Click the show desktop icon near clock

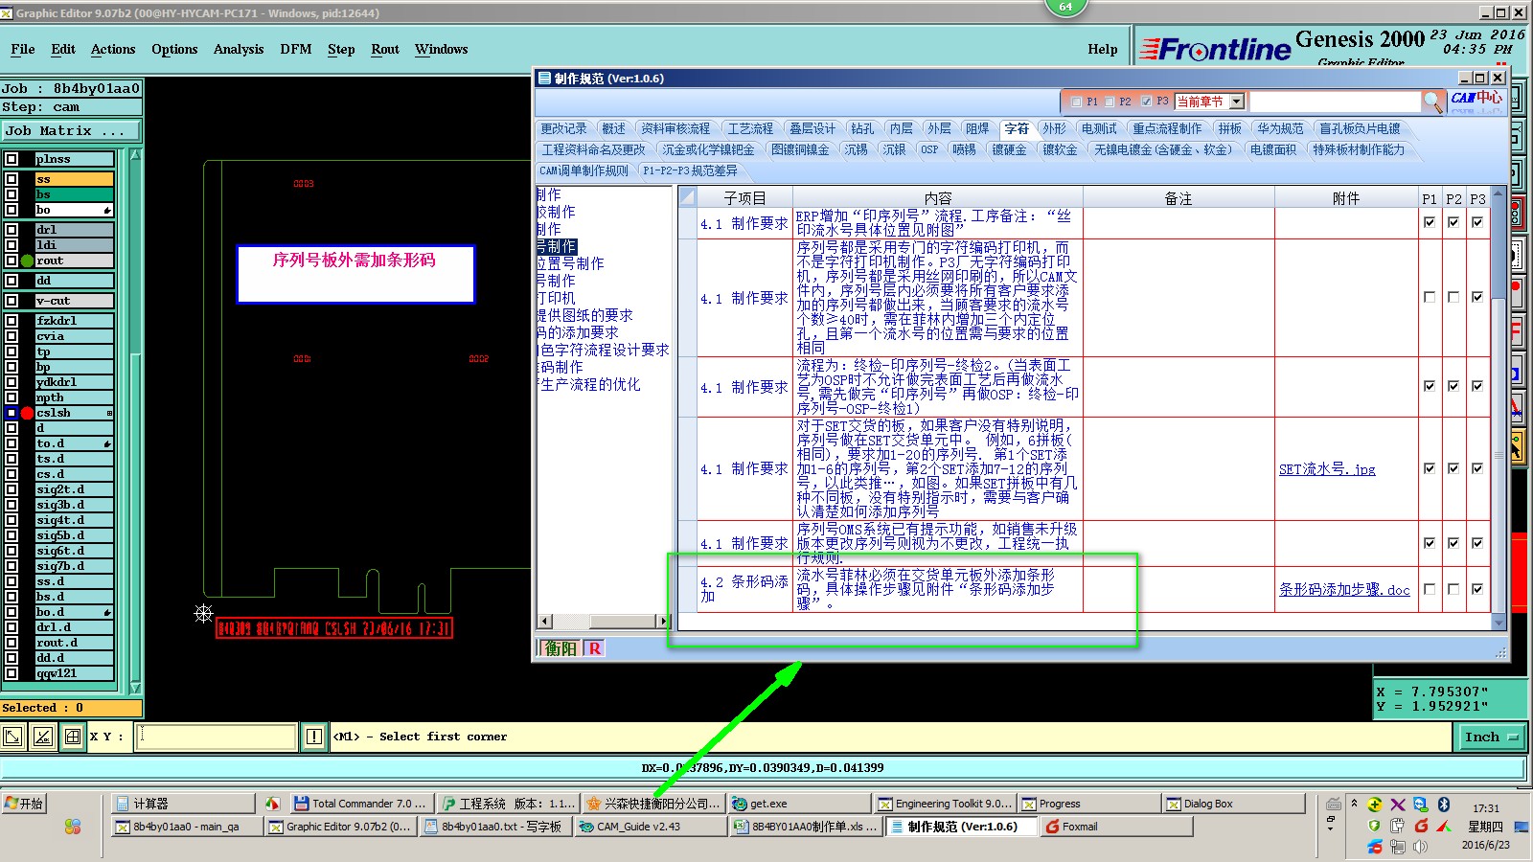(1522, 827)
